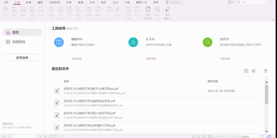Run Quick OCR recognition (快速识别)

[x=157, y=13]
